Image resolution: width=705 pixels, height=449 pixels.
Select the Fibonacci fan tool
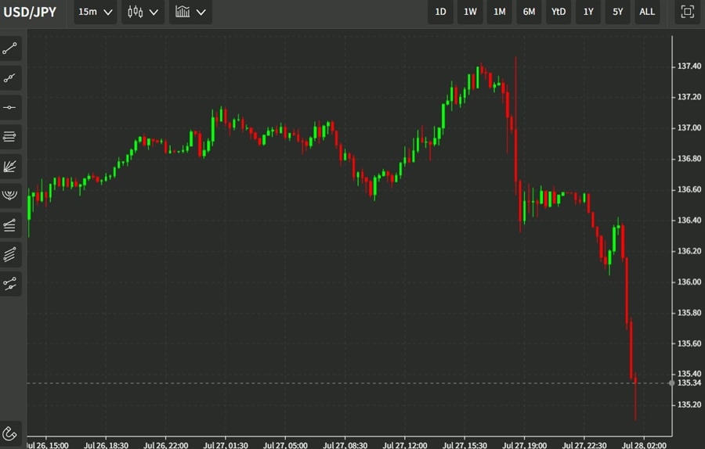[x=10, y=167]
